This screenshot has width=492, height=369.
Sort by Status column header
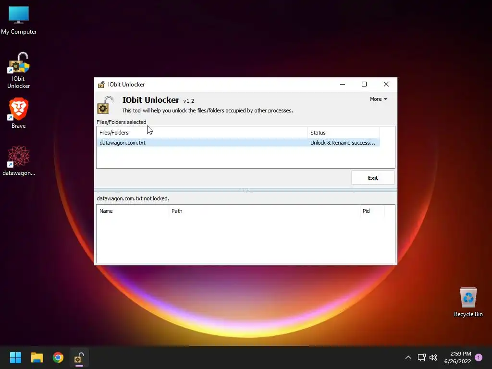coord(344,133)
